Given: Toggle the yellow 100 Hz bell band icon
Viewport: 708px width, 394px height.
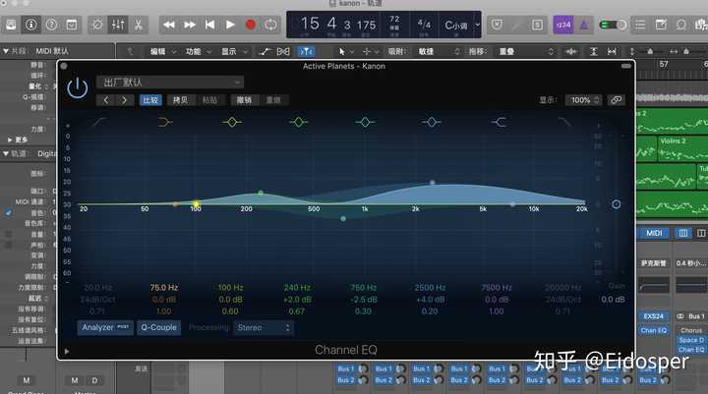Looking at the screenshot, I should pyautogui.click(x=232, y=122).
